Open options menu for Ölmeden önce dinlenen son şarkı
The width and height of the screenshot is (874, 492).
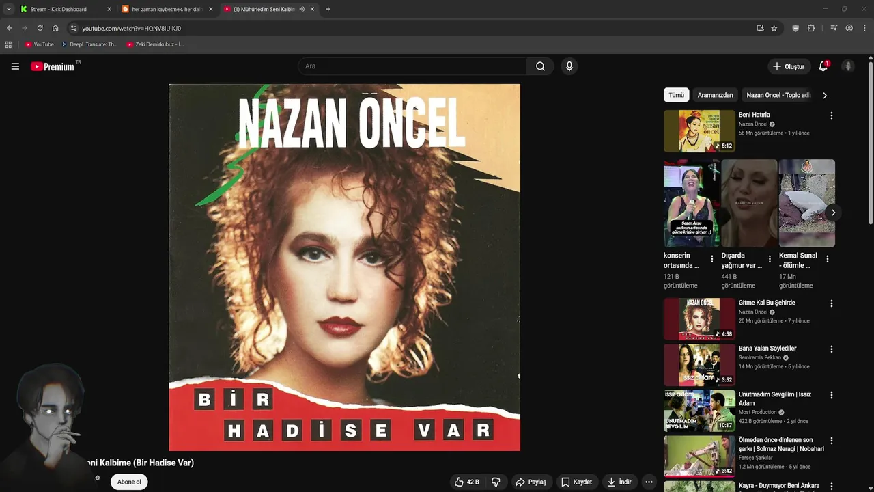click(831, 441)
